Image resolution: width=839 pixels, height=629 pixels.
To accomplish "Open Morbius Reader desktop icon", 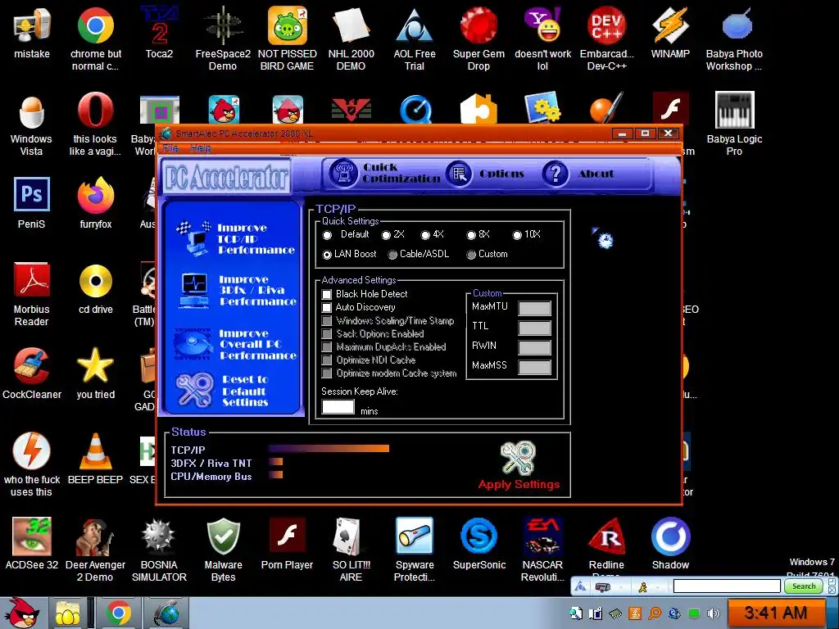I will click(32, 294).
